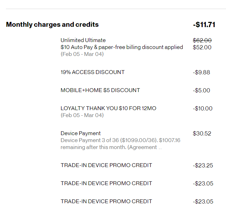The width and height of the screenshot is (226, 215).
Task: Click the Auto Pay paper-free discount line
Action: click(122, 47)
